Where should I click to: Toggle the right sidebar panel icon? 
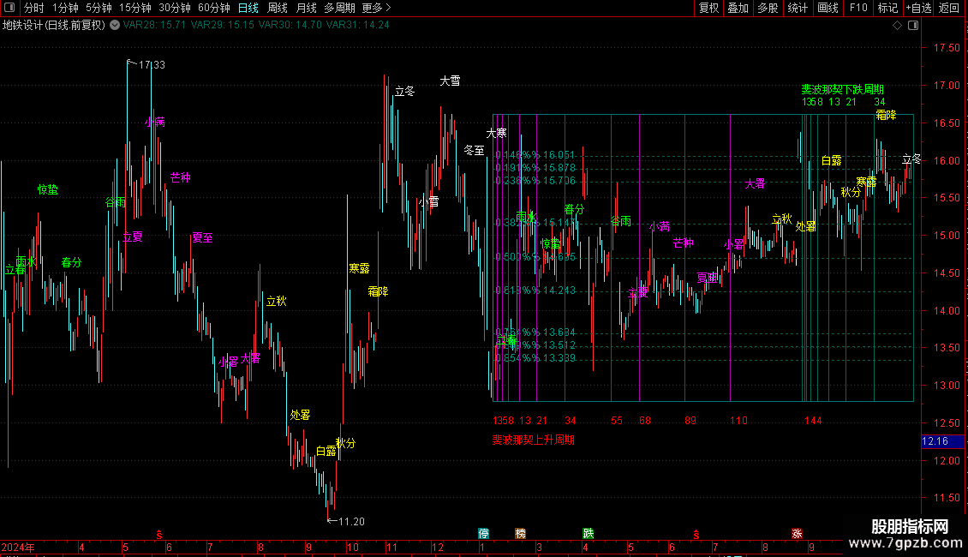click(913, 26)
